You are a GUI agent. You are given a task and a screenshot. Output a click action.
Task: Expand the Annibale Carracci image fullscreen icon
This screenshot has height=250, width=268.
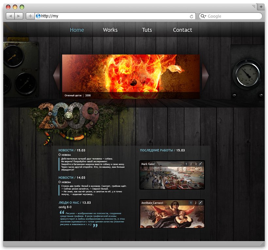[200, 203]
